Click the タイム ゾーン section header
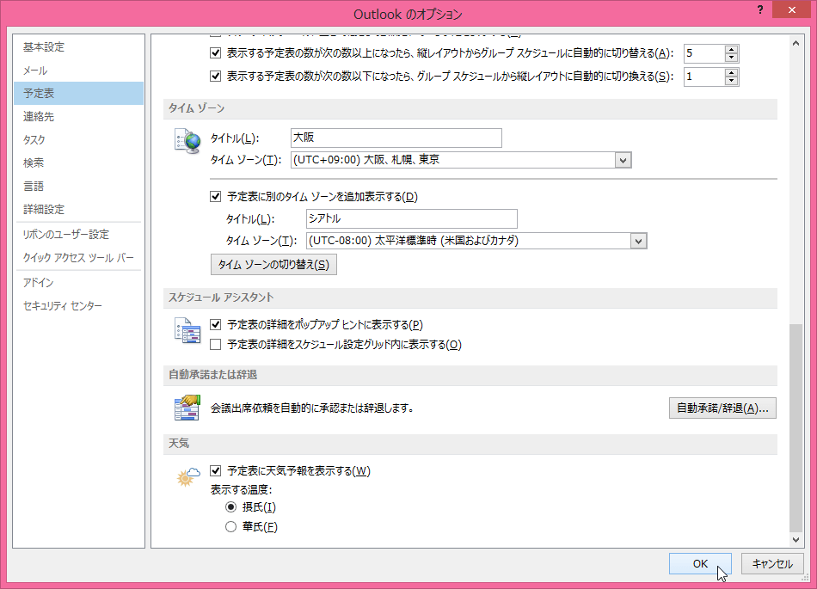 [470, 109]
